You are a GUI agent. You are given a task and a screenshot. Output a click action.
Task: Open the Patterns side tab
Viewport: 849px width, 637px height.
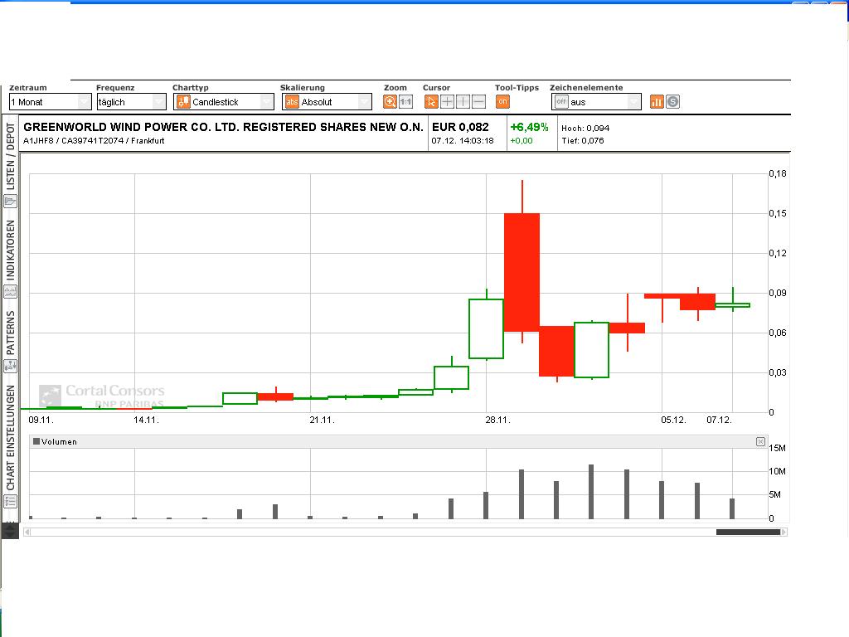pos(10,333)
